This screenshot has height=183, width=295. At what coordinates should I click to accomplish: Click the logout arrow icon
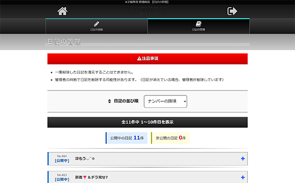click(x=232, y=11)
